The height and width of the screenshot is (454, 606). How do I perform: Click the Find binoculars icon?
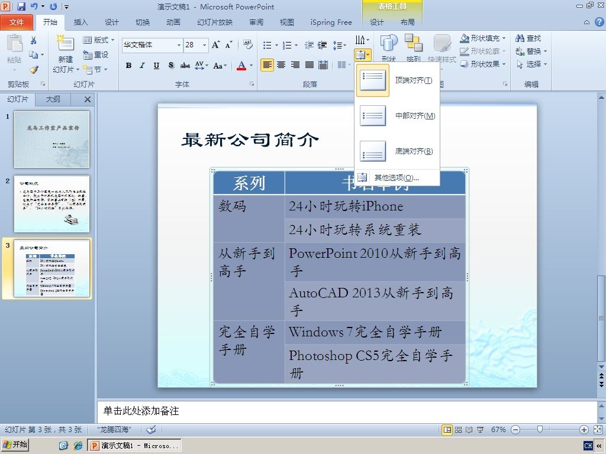point(520,38)
